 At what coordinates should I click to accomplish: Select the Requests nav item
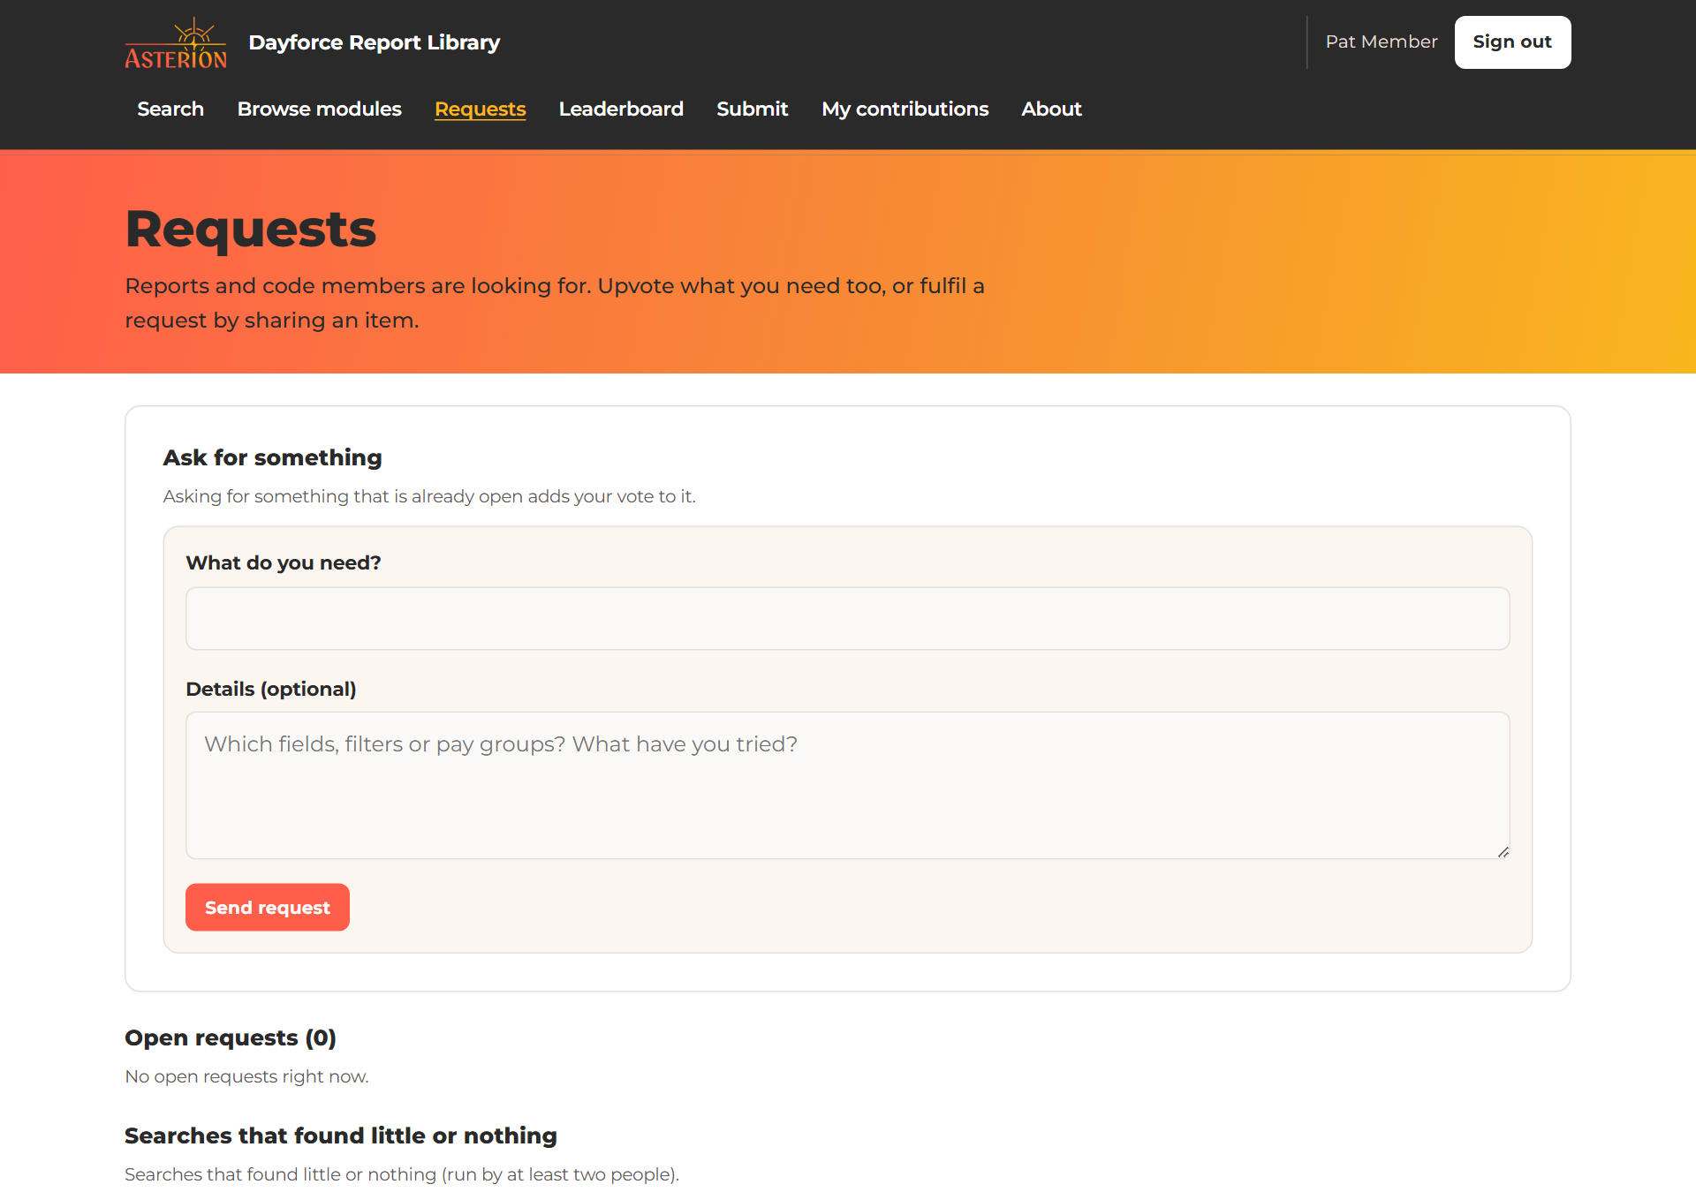[480, 109]
